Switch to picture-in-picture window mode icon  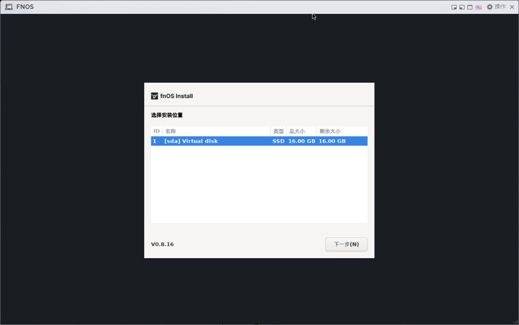(454, 7)
